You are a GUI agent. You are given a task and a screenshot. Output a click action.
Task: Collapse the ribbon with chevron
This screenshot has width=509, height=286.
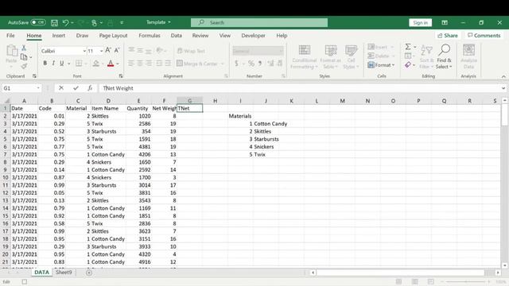tap(503, 76)
